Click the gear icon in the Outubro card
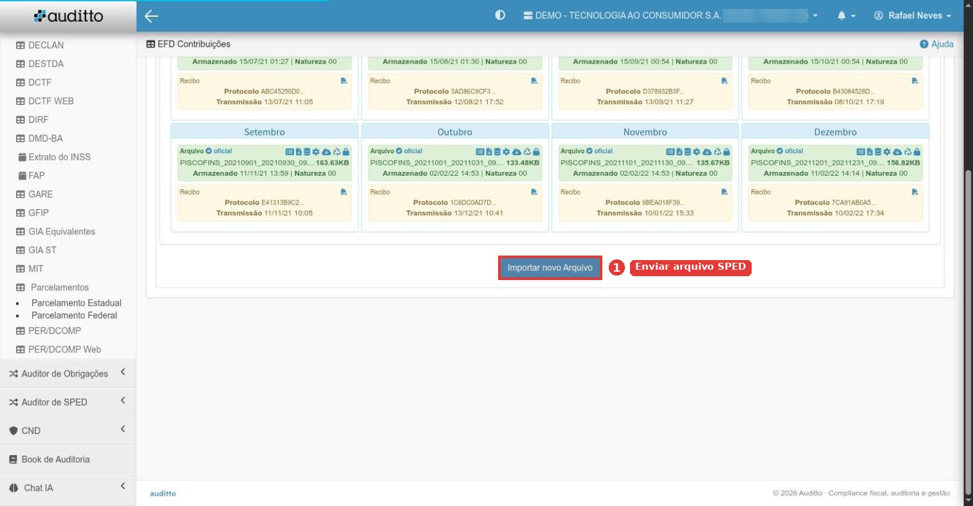The width and height of the screenshot is (973, 506). tap(506, 151)
